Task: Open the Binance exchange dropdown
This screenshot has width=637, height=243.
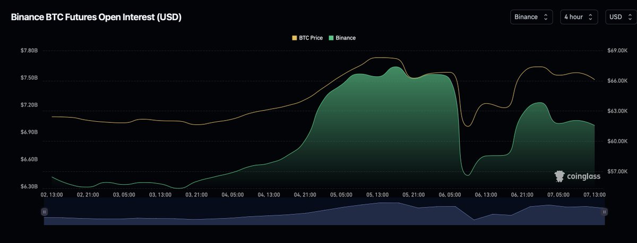Action: click(x=531, y=17)
